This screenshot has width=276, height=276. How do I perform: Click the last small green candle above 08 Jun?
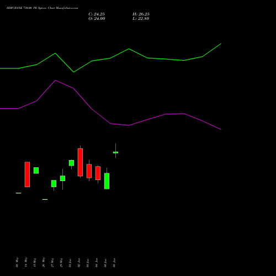(115, 152)
